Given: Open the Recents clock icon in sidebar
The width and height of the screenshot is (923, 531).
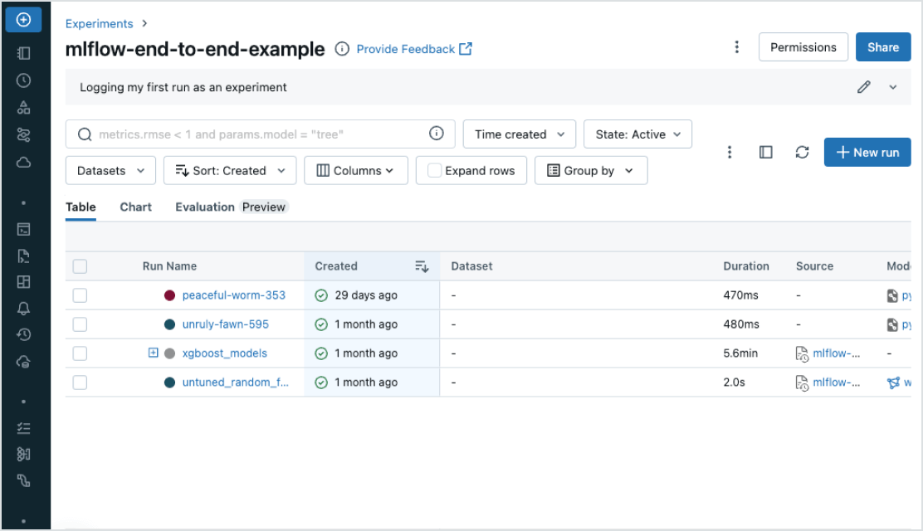Looking at the screenshot, I should (x=24, y=80).
